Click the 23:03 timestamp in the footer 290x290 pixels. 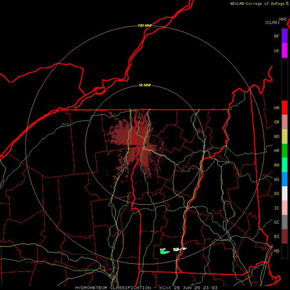tap(210, 288)
